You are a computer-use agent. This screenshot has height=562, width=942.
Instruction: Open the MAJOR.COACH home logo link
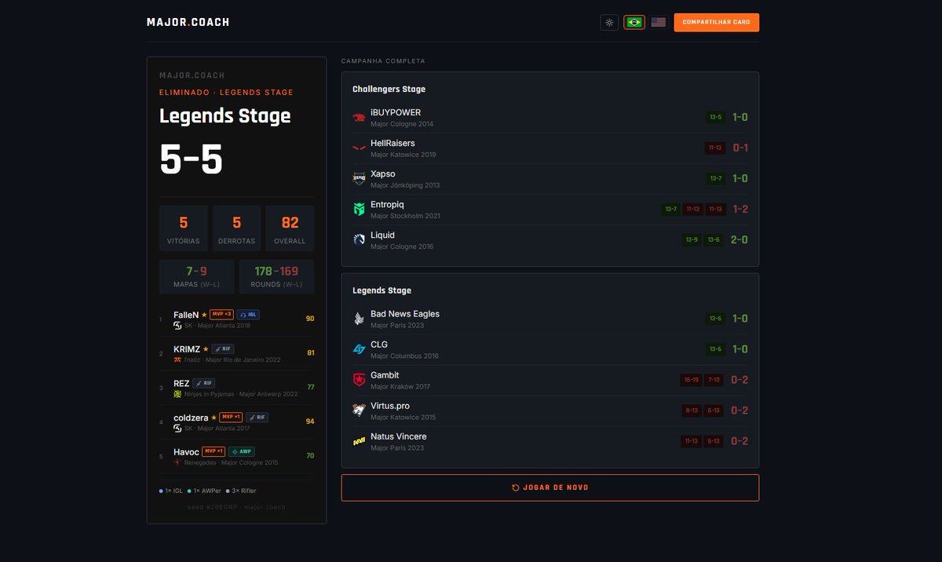[188, 23]
